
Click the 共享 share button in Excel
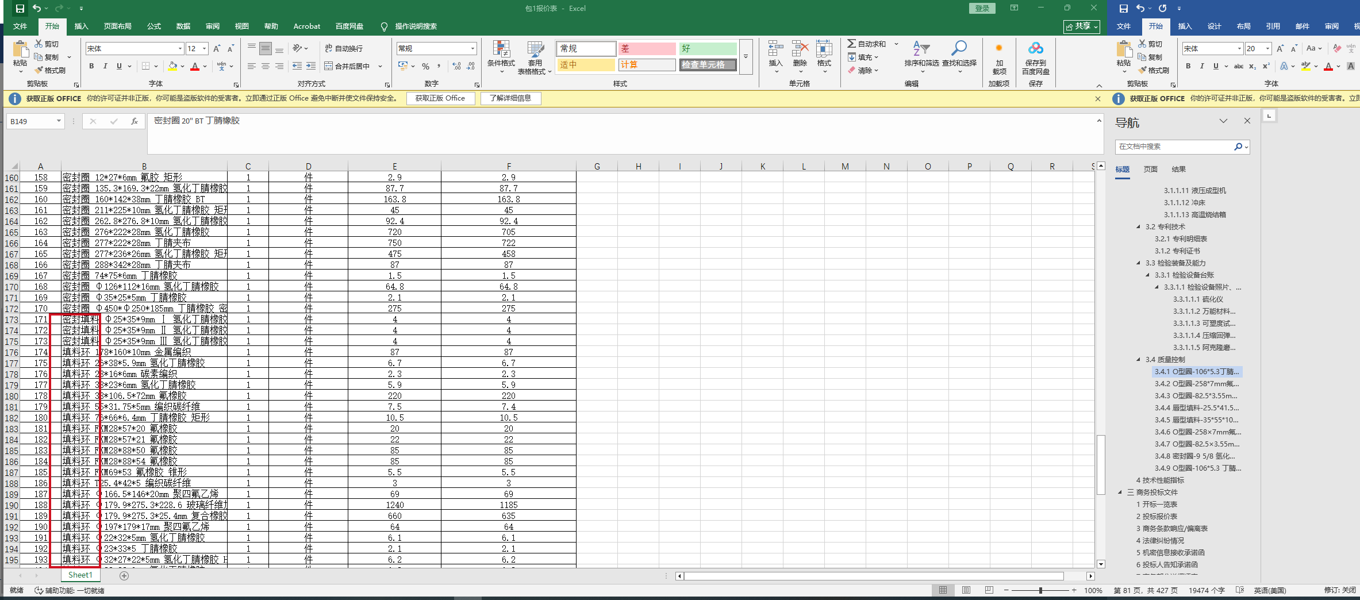coord(1081,26)
